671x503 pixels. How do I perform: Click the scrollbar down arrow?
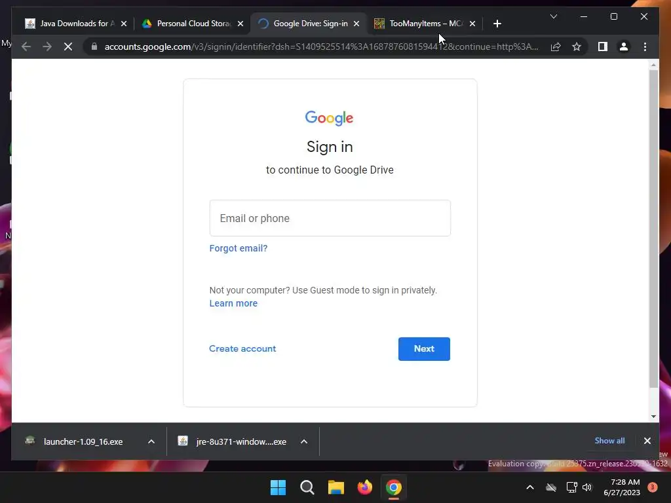coord(653,416)
